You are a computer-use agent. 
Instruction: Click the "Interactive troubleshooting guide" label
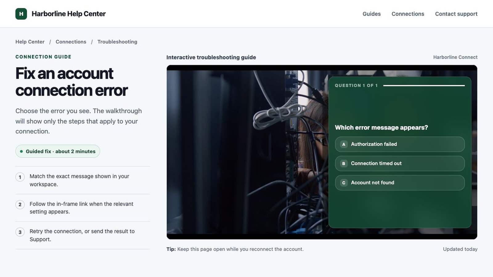[x=211, y=57]
